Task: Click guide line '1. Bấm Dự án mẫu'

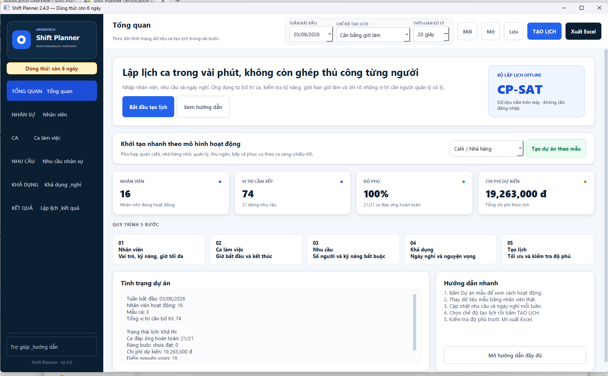Action: click(x=493, y=293)
